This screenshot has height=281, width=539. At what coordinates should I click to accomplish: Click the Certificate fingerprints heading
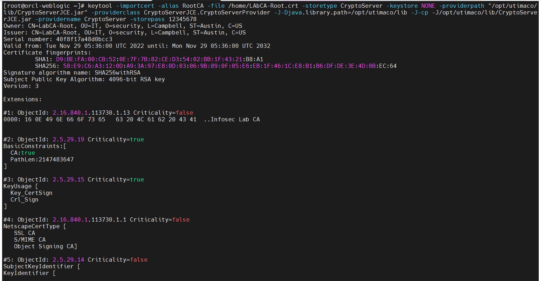[x=47, y=53]
